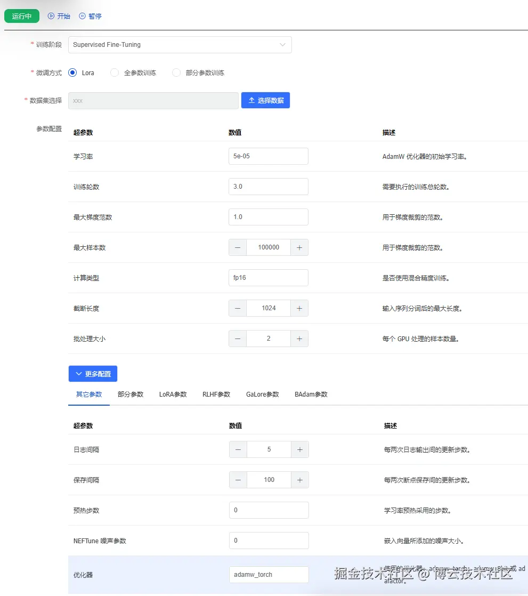528x596 pixels.
Task: Select the Lora radio button
Action: 72,73
